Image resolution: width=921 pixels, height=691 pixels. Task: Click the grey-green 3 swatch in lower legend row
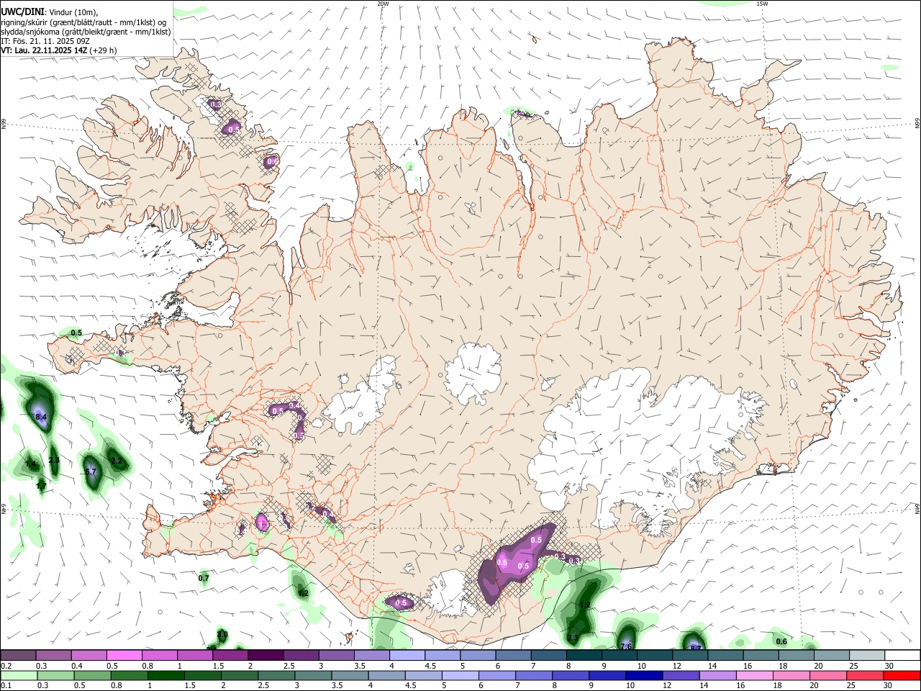(x=312, y=675)
